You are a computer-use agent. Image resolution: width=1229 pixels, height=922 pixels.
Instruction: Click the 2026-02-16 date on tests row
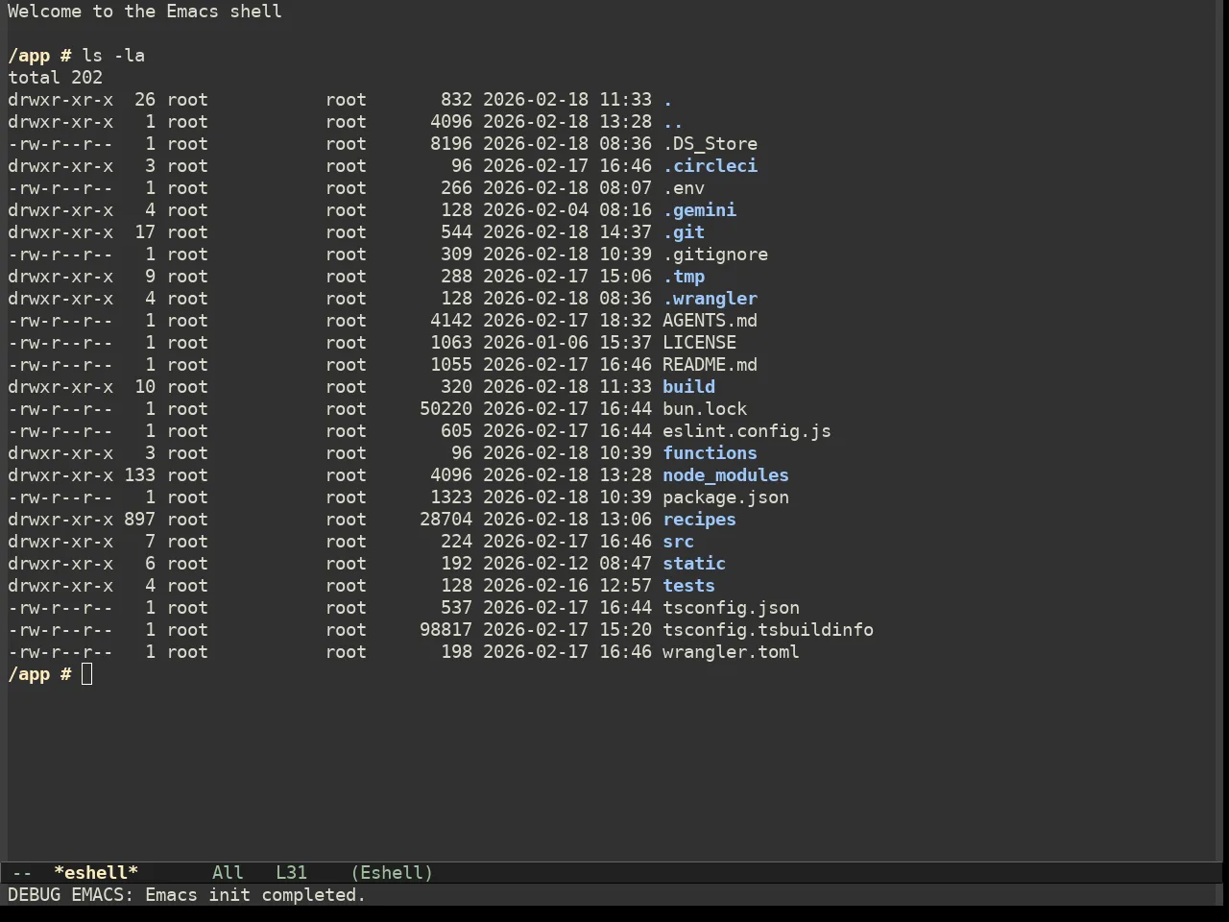tap(536, 586)
